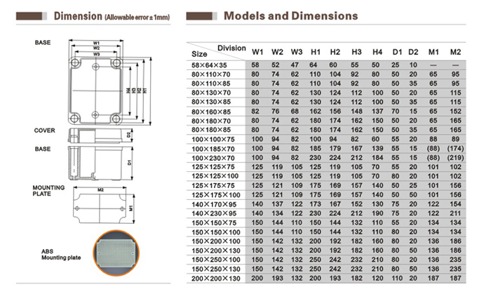Image resolution: width=484 pixels, height=294 pixels.
Task: Select the M2 column header
Action: click(455, 52)
